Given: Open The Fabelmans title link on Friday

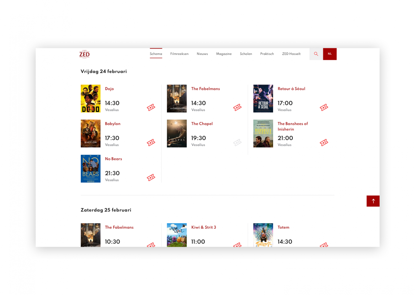Looking at the screenshot, I should coord(206,89).
